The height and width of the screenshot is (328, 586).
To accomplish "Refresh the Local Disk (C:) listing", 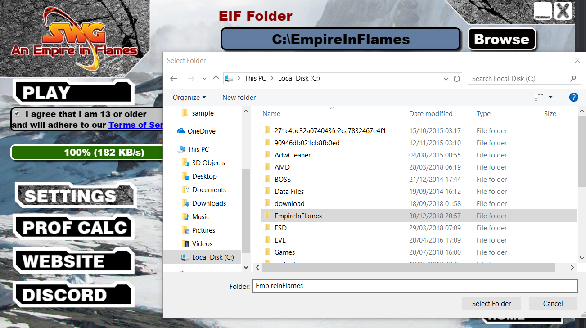I will pos(457,79).
